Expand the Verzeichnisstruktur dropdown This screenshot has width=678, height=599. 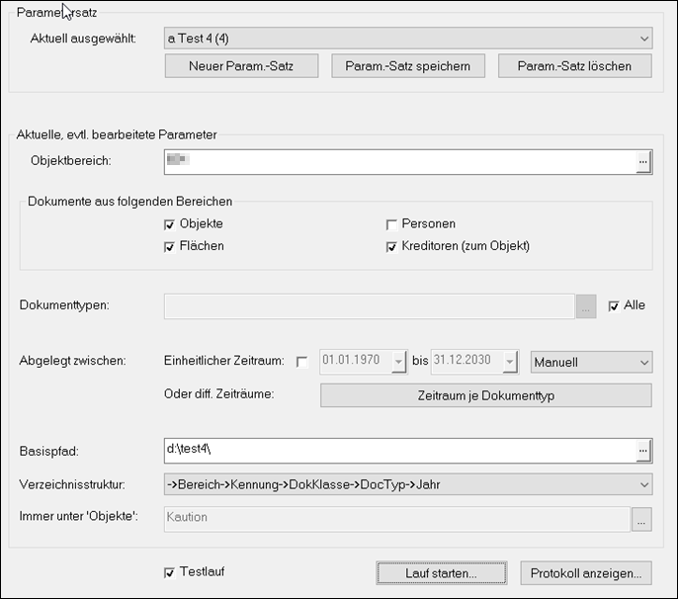643,484
